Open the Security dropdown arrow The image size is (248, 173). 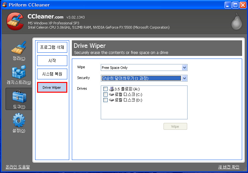(x=184, y=78)
